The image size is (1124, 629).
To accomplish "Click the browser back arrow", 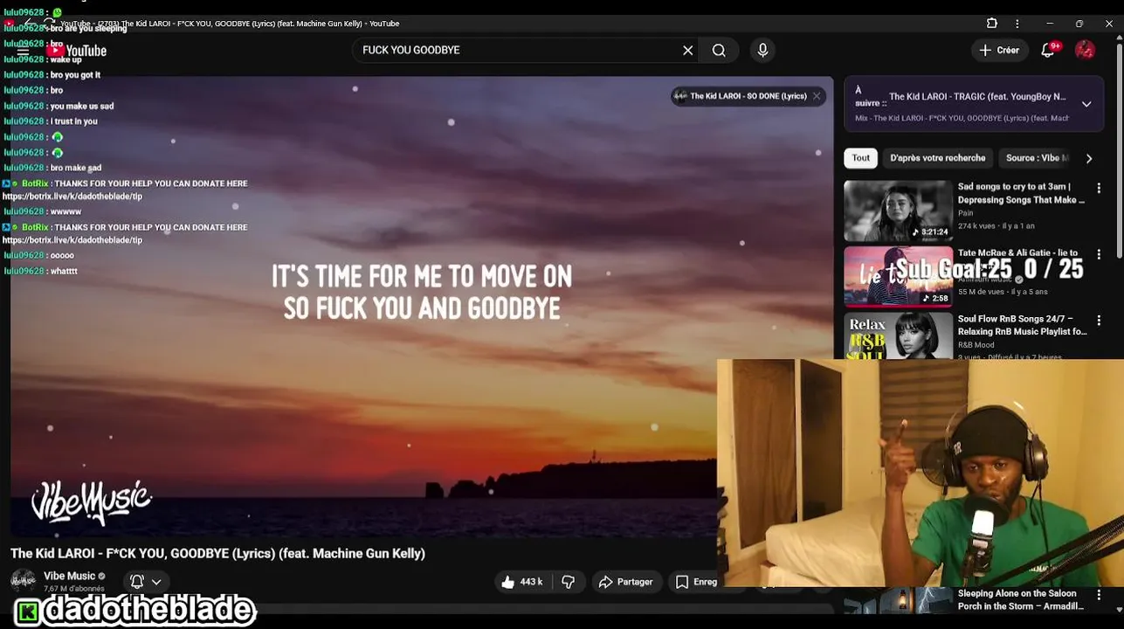I will 29,24.
